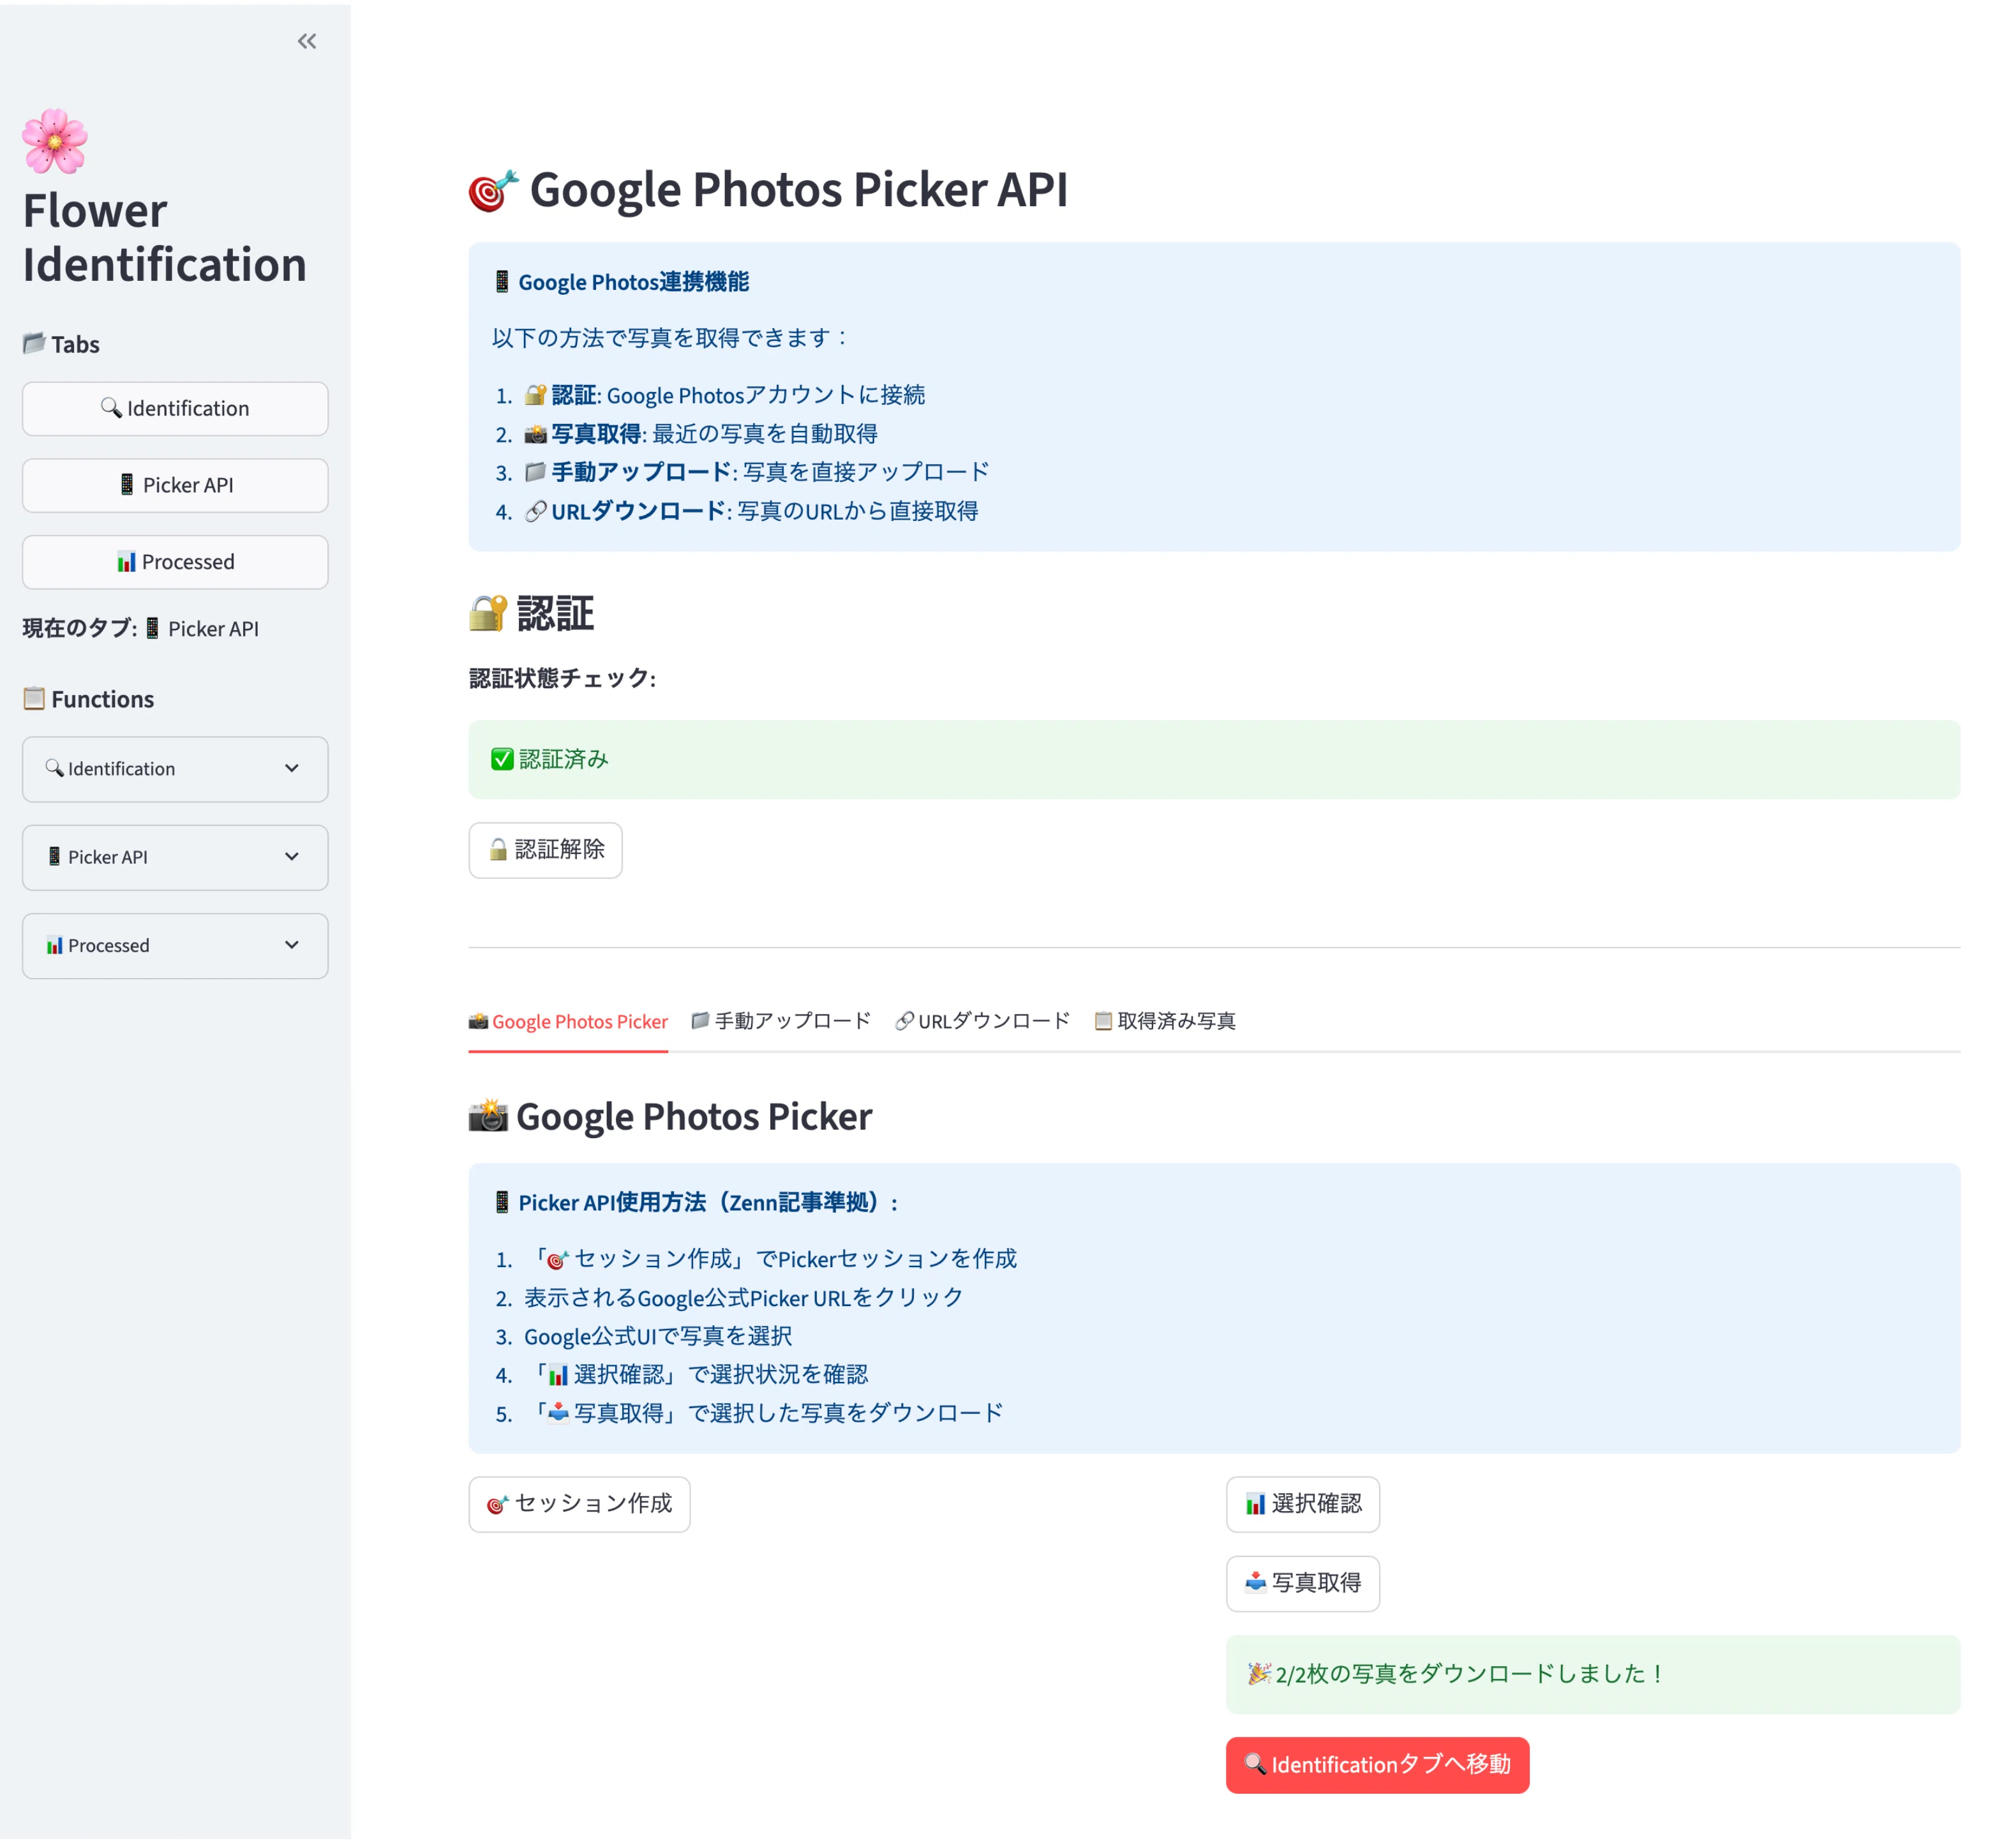Click the 認証状態チェック: label

(563, 678)
